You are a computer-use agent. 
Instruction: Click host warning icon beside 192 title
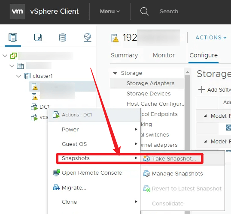115,38
